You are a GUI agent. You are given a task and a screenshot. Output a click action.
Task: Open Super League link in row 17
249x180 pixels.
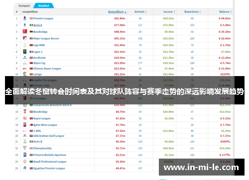click(42, 118)
